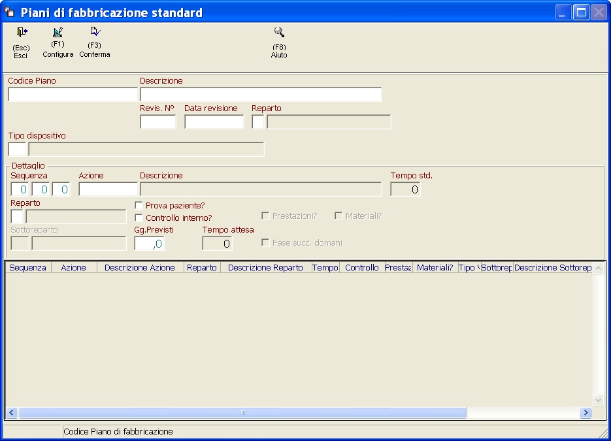The height and width of the screenshot is (441, 611).
Task: Click the Gg.Previsti input field
Action: tap(149, 244)
